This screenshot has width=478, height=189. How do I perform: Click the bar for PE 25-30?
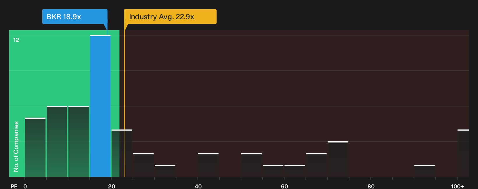[143, 165]
